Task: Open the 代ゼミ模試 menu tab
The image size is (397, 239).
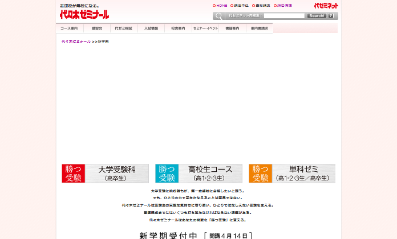Action: click(124, 28)
